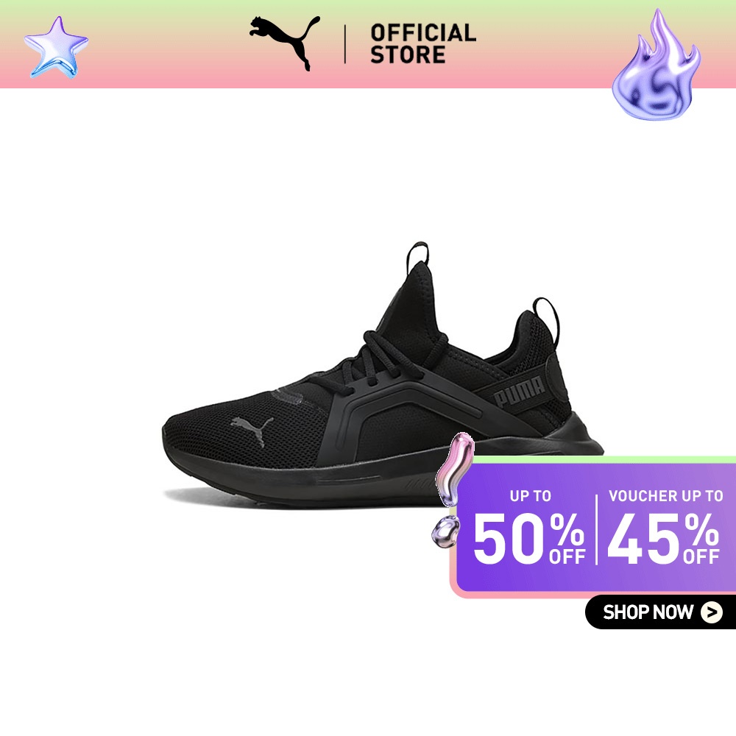
Task: Click the PUMA wordmark on shoe heel strap
Action: click(519, 391)
